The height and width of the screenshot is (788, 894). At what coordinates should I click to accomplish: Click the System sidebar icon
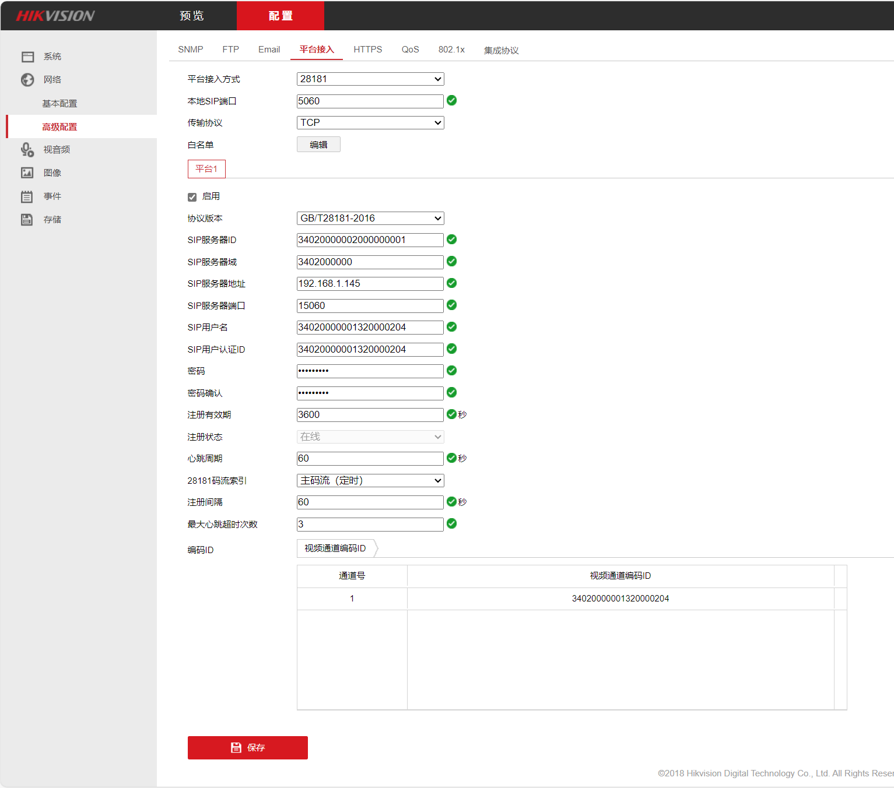tap(27, 57)
